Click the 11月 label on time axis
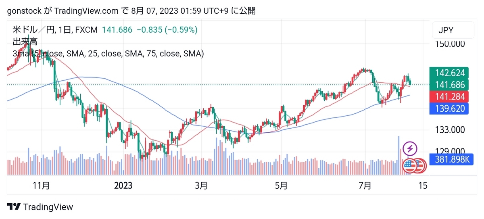The image size is (484, 219). point(41,186)
